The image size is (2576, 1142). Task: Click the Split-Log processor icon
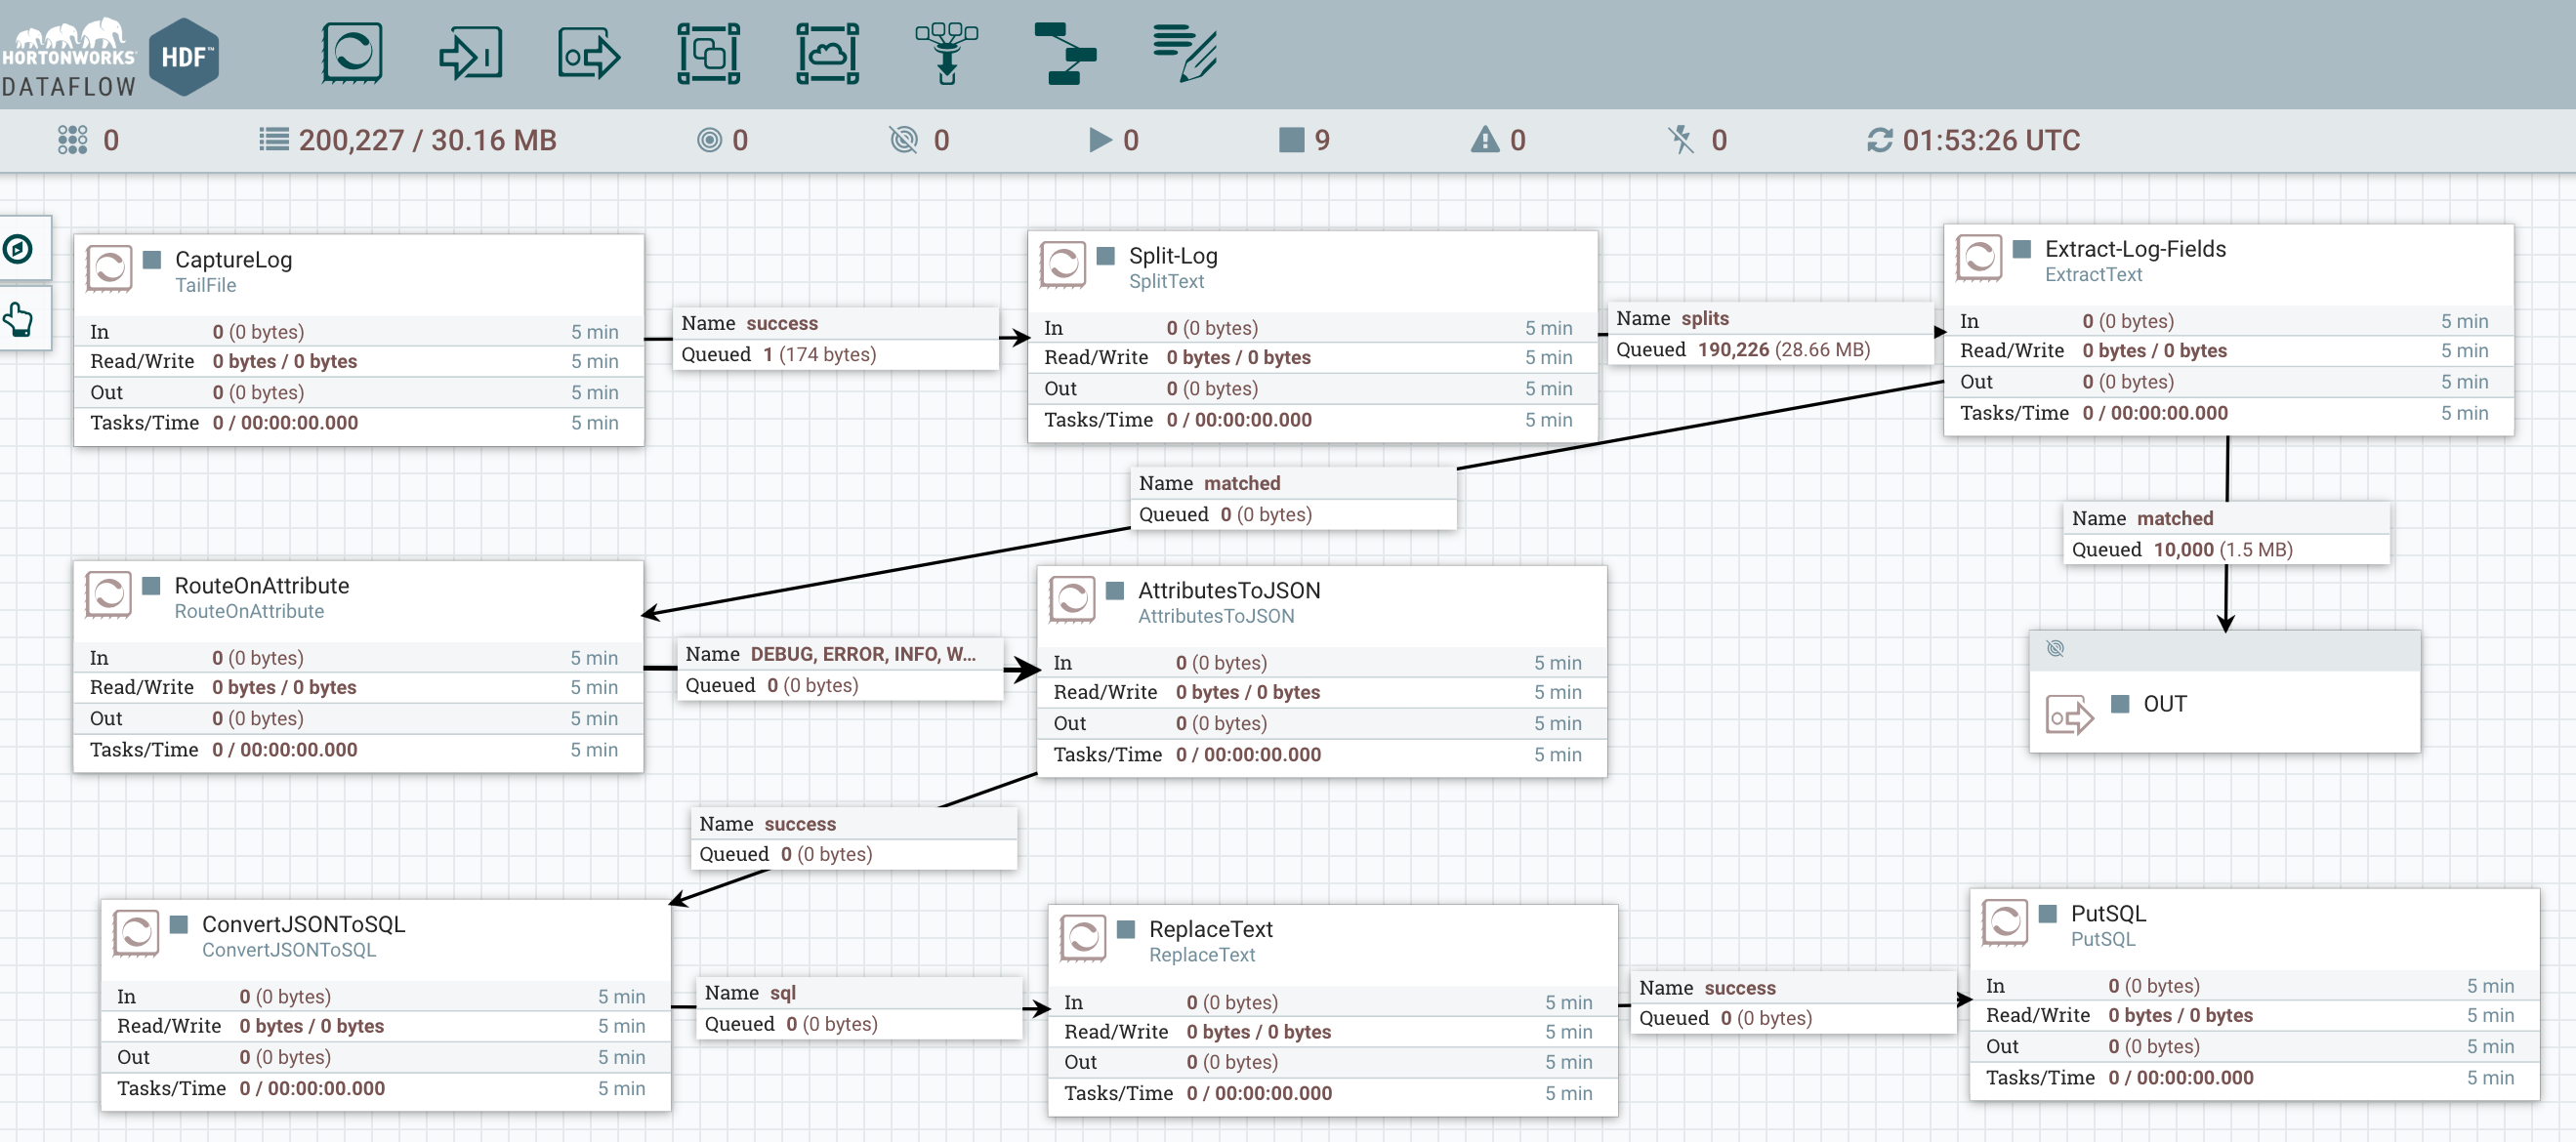coord(1063,264)
